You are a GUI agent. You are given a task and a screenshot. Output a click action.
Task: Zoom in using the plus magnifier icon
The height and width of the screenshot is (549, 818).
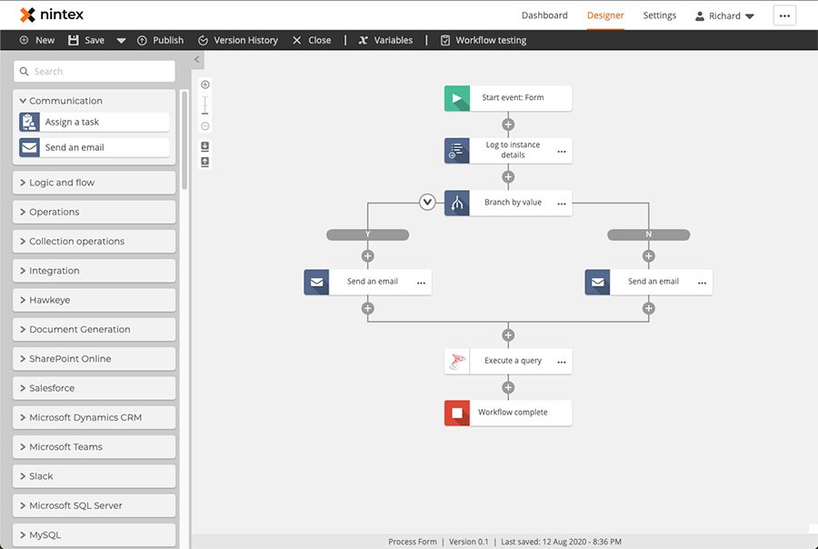click(204, 83)
